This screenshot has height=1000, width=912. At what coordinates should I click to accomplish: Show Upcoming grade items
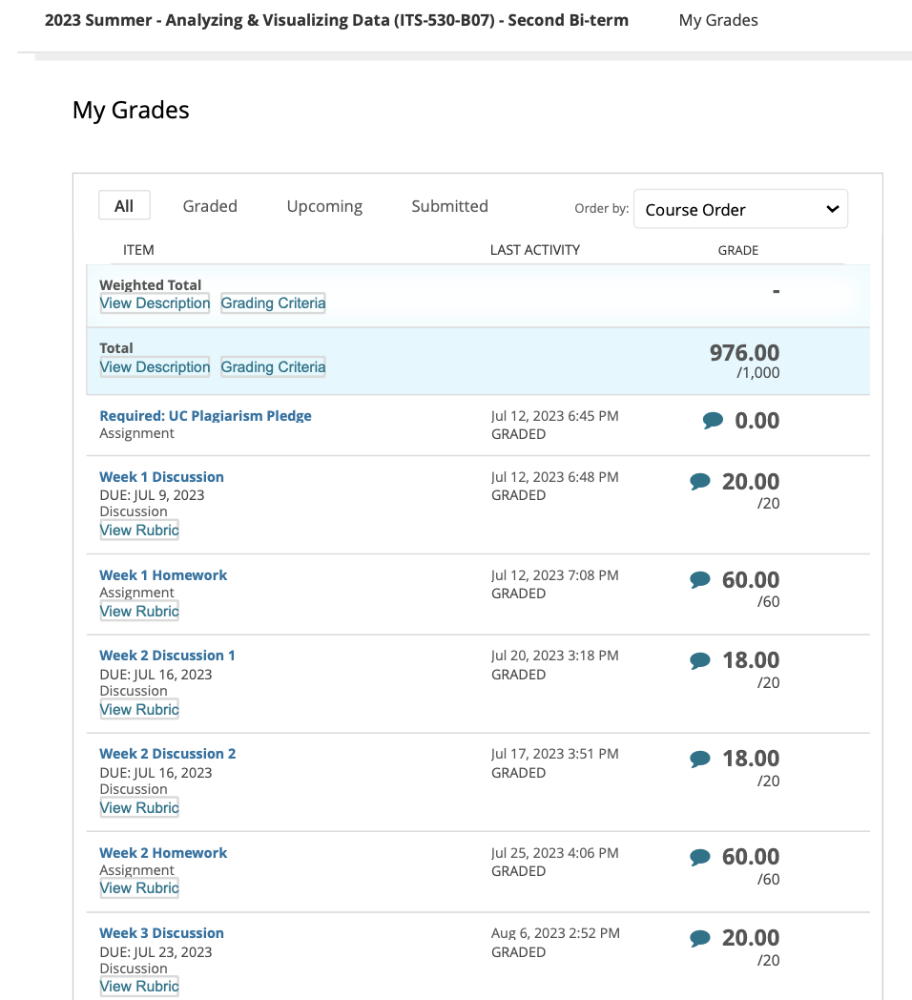[324, 206]
